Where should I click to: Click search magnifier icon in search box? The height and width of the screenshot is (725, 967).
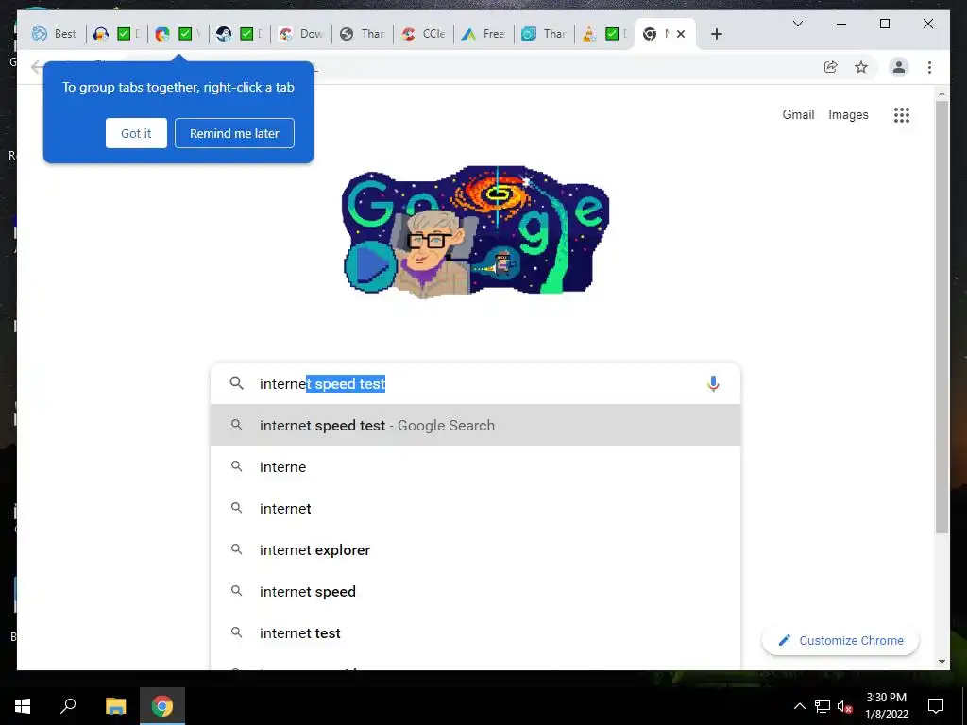point(237,383)
